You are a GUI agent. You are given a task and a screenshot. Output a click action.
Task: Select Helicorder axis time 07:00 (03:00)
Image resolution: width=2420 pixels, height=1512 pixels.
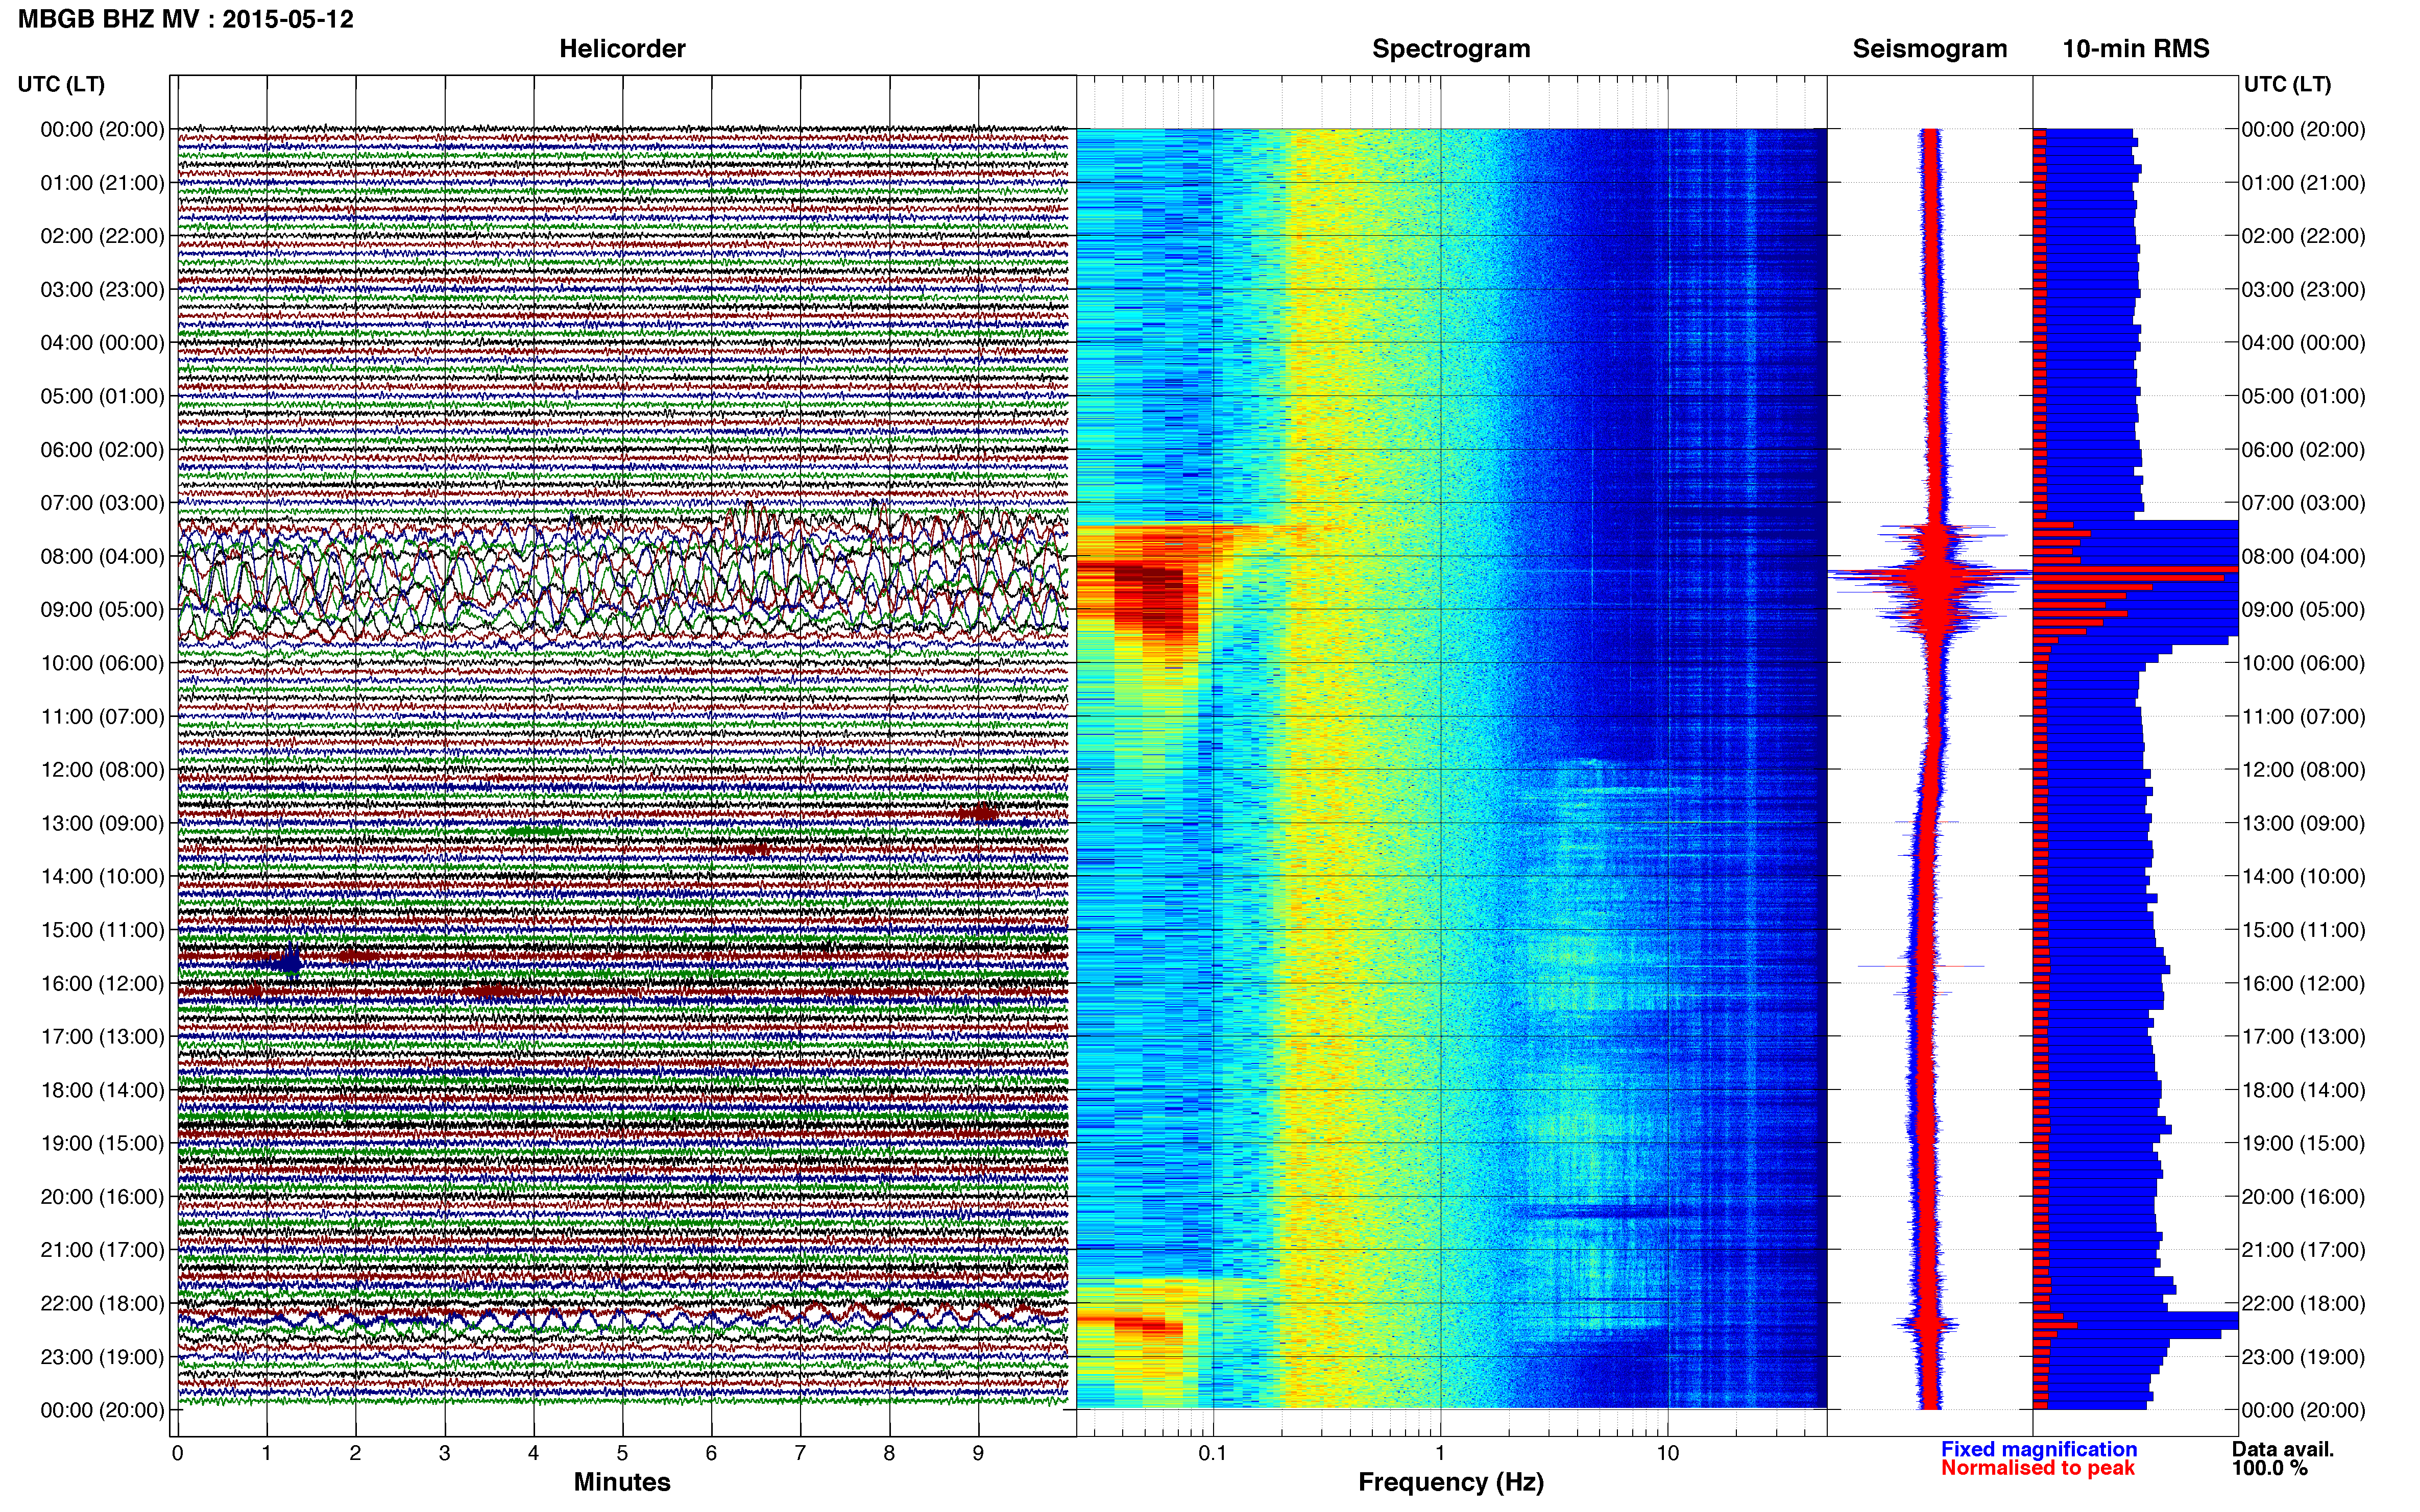102,503
